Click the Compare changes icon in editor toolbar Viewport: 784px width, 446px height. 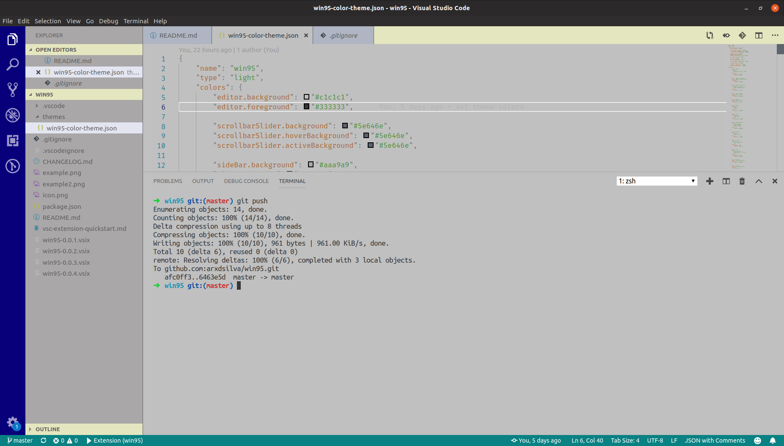pyautogui.click(x=710, y=36)
